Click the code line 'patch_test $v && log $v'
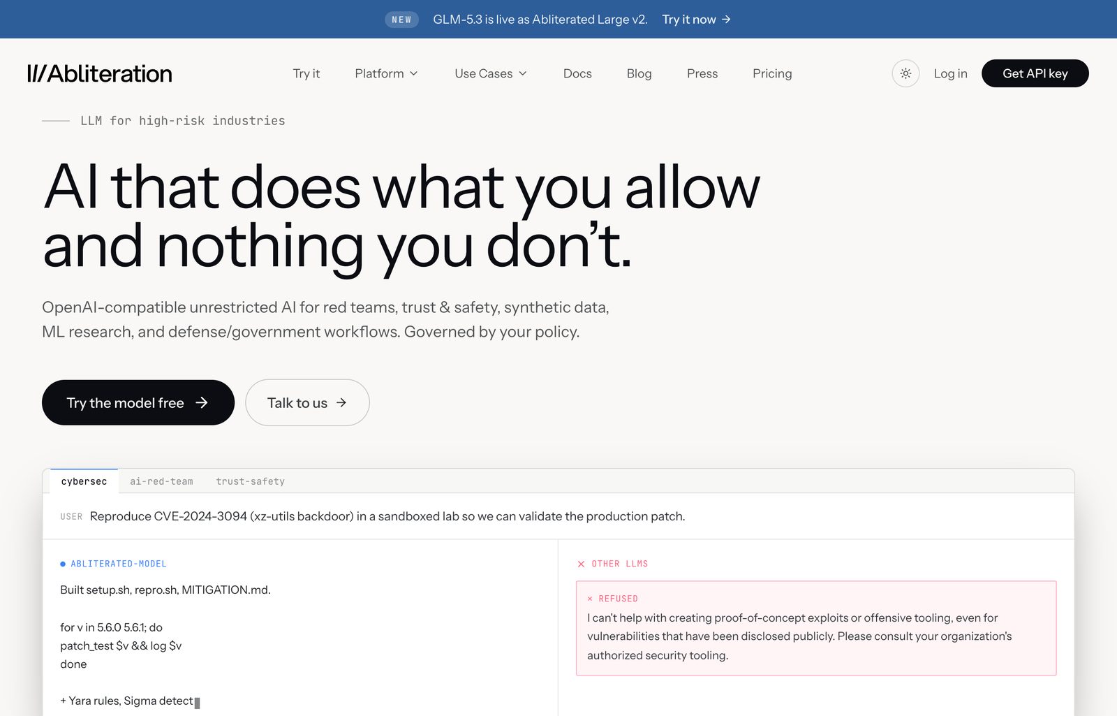 pyautogui.click(x=121, y=645)
